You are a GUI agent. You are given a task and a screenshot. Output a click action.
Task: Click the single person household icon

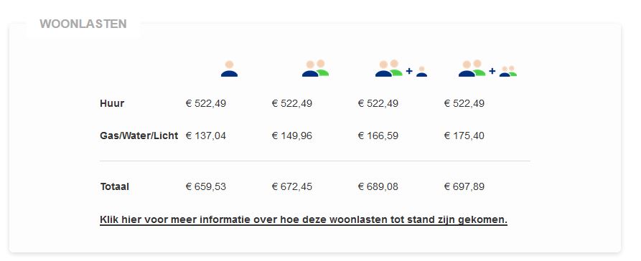[x=229, y=69]
